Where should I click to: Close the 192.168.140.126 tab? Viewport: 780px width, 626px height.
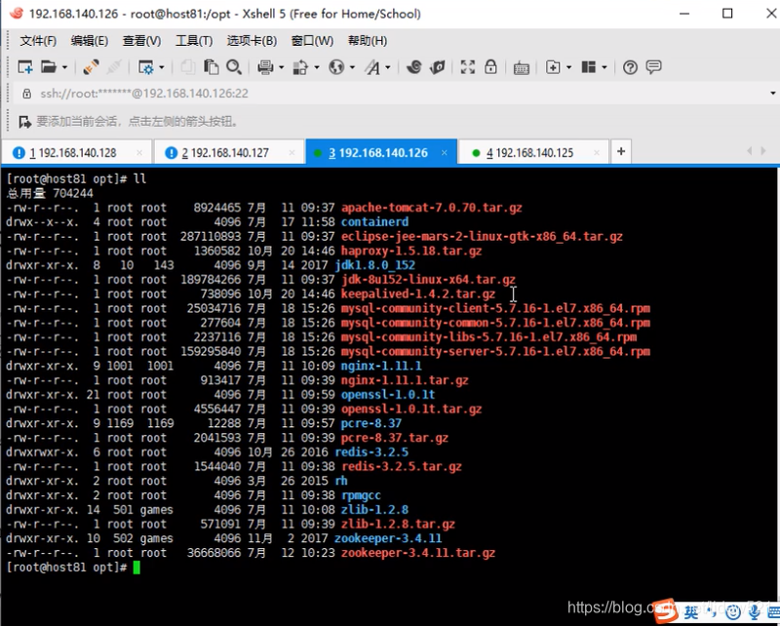tap(445, 153)
